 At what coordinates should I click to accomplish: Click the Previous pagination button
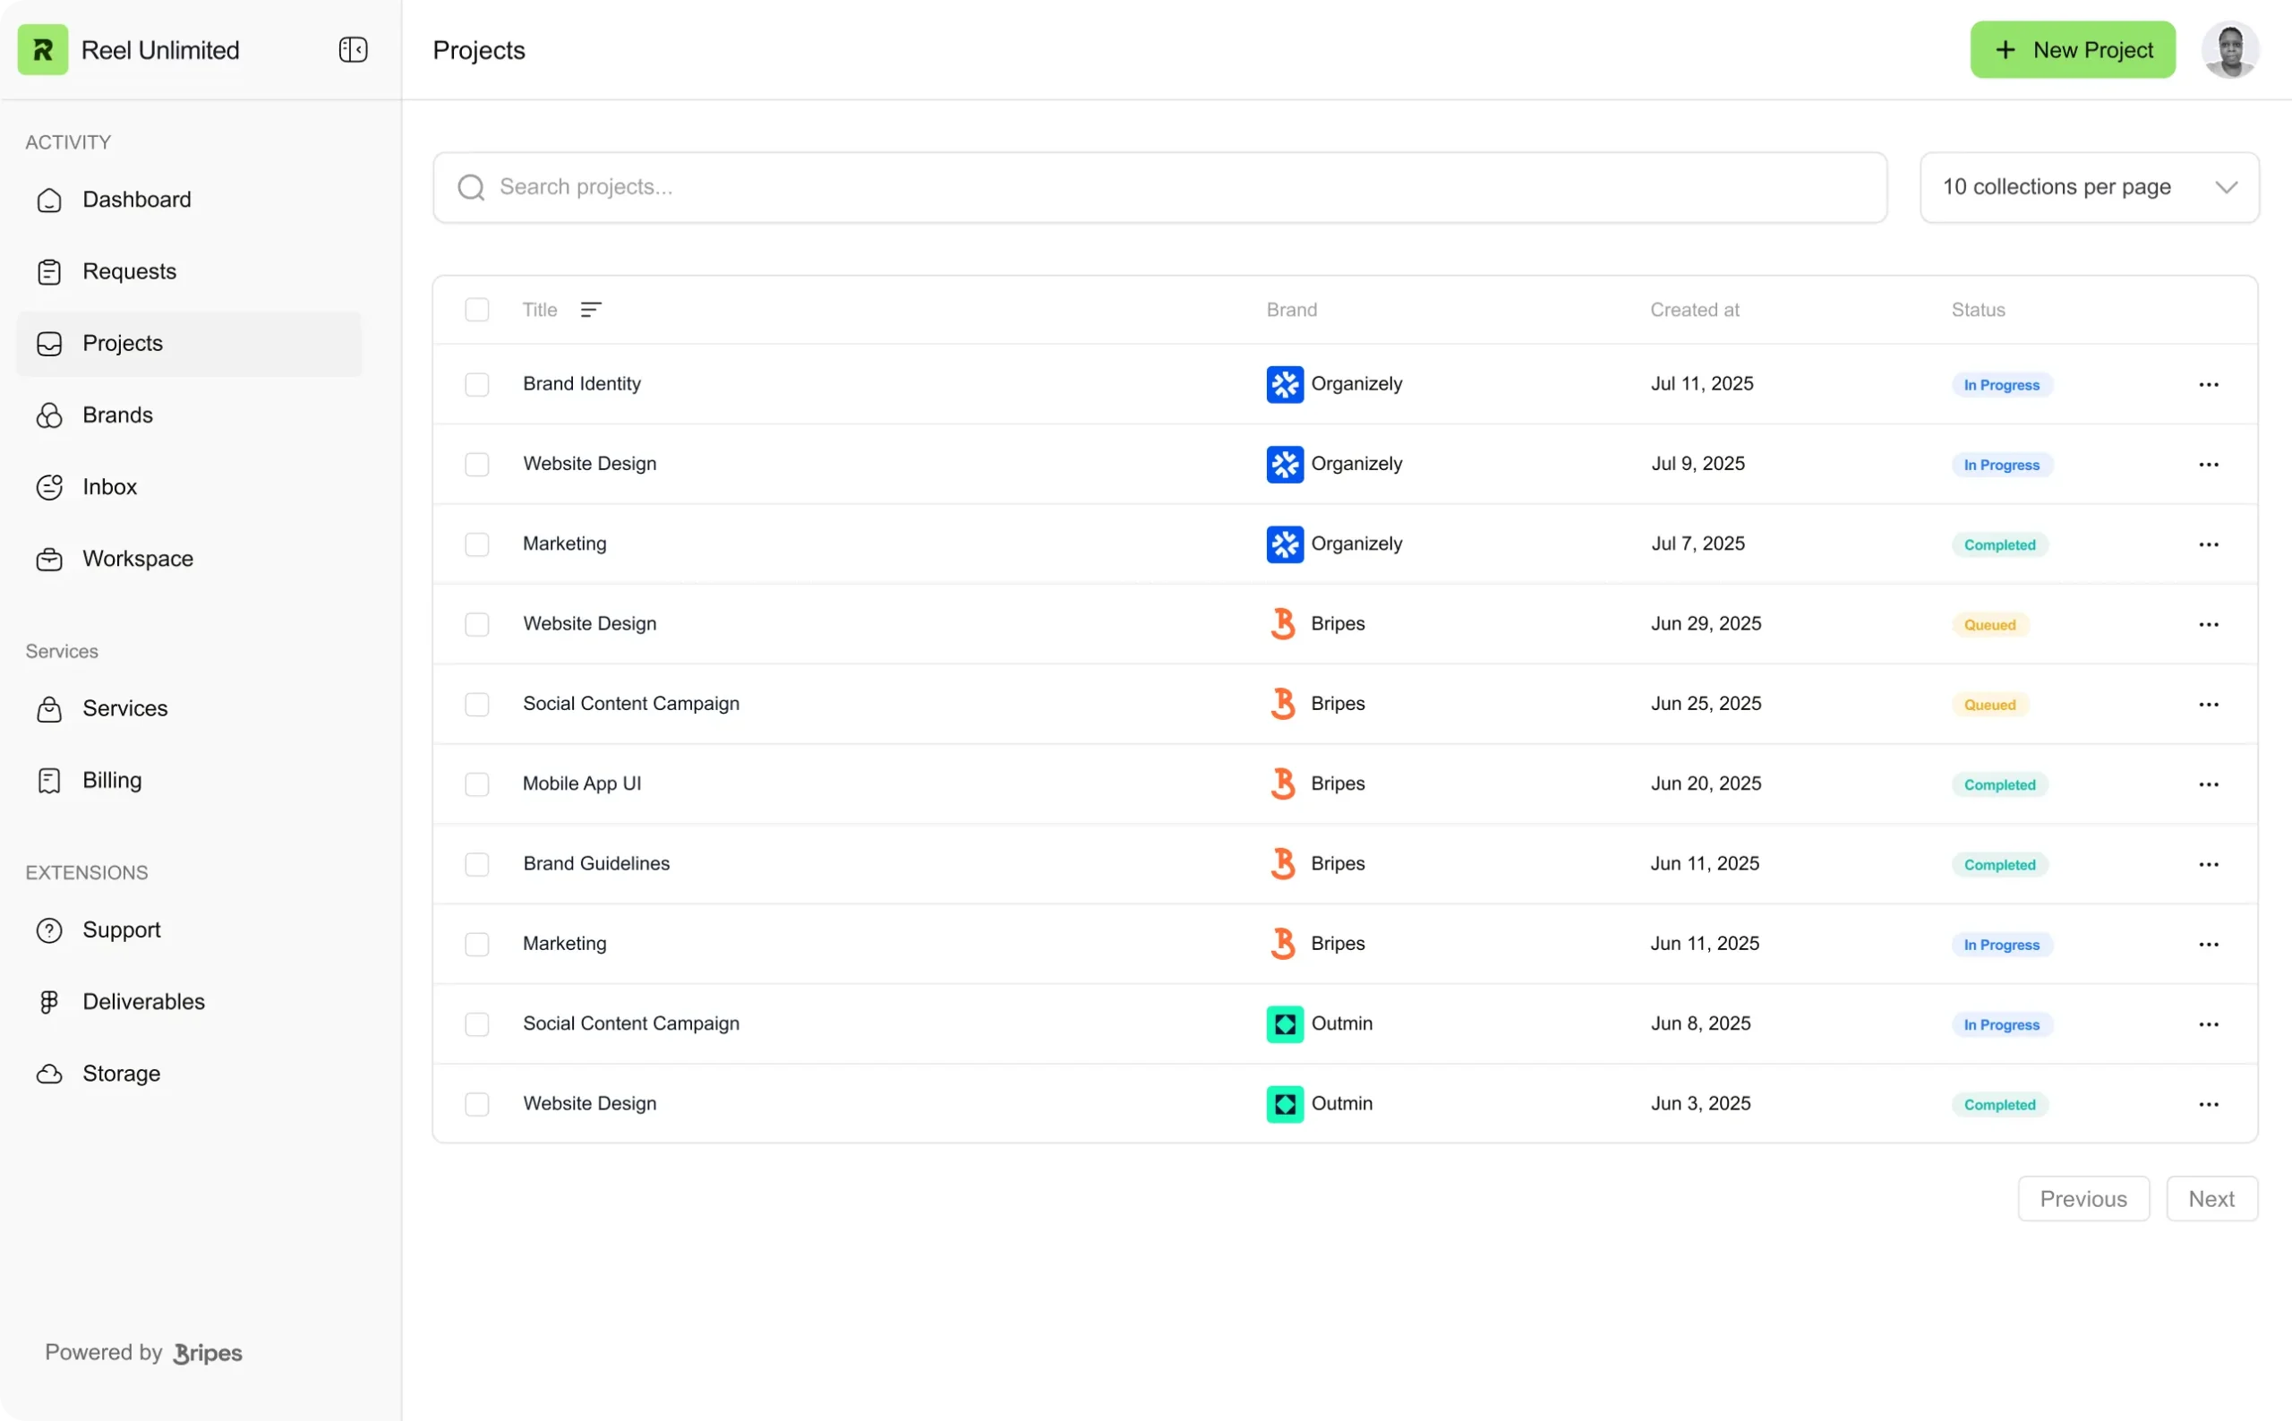tap(2082, 1199)
